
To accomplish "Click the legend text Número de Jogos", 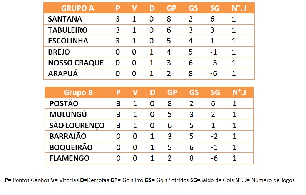I will [x=273, y=180].
